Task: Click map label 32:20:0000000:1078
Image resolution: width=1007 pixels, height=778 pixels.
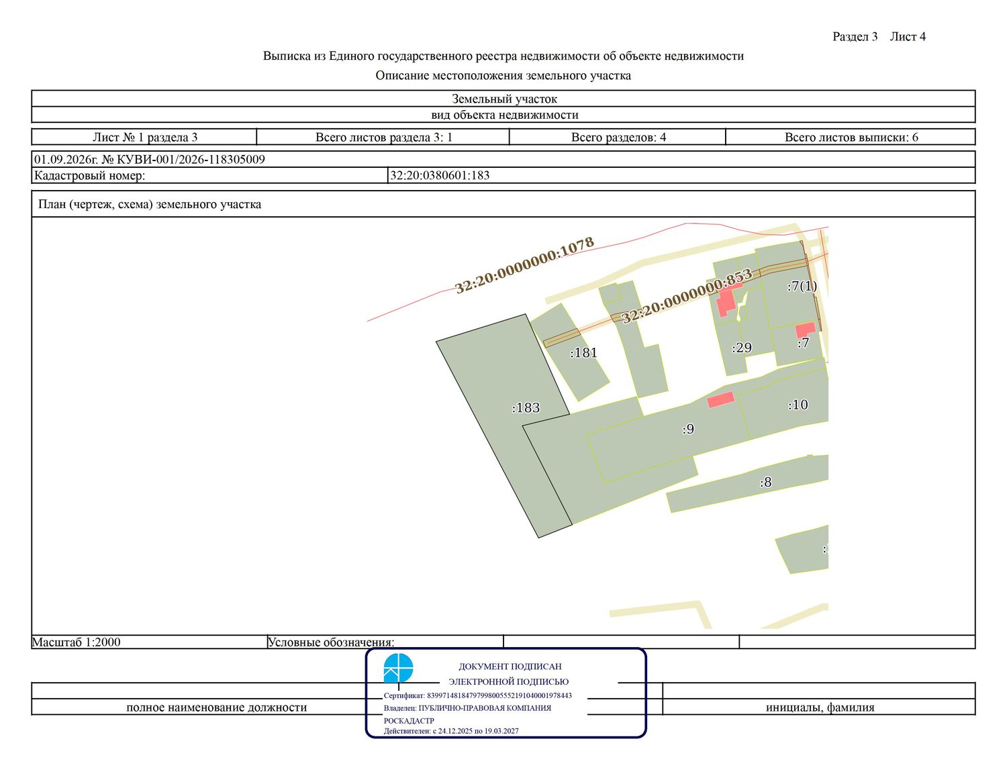Action: click(x=524, y=265)
